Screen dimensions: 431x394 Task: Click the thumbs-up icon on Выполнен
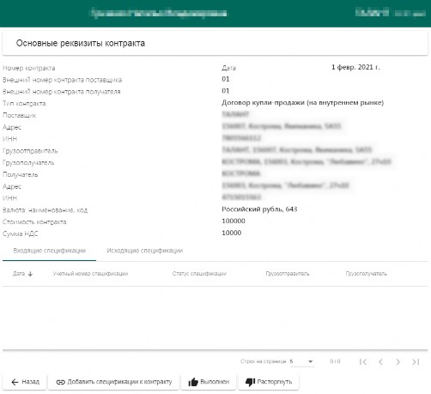[193, 382]
